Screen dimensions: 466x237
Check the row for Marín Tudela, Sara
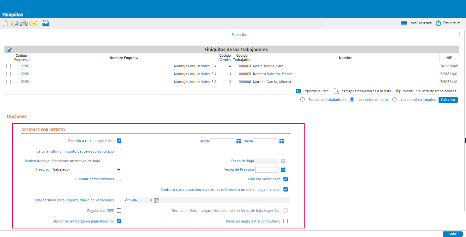[9, 66]
